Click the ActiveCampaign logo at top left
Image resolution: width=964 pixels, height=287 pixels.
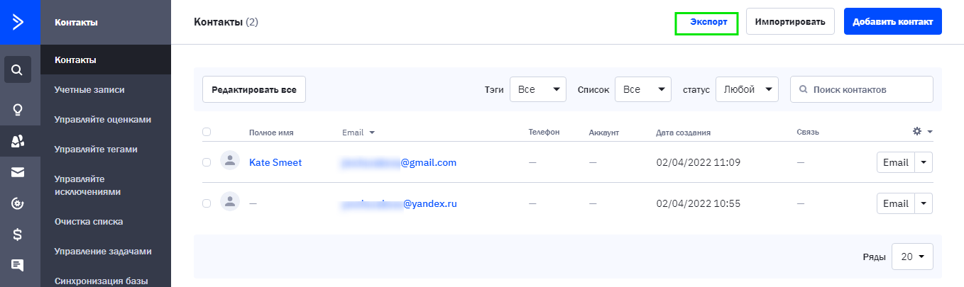(x=18, y=22)
